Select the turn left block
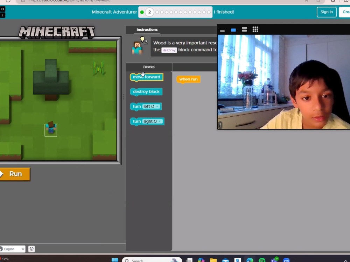 (x=146, y=107)
